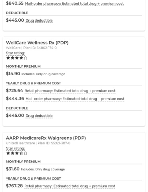Image resolution: width=148 pixels, height=192 pixels.
Task: Click the AARP three-and-a-half star rating icons
Action: coord(17,153)
